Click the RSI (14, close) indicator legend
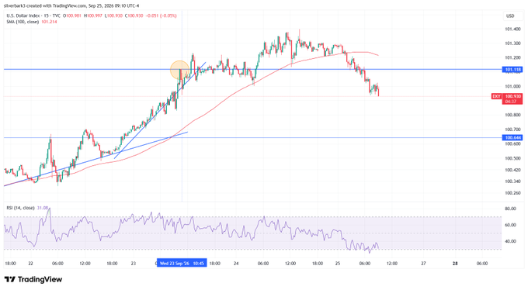This screenshot has width=528, height=290. 20,208
